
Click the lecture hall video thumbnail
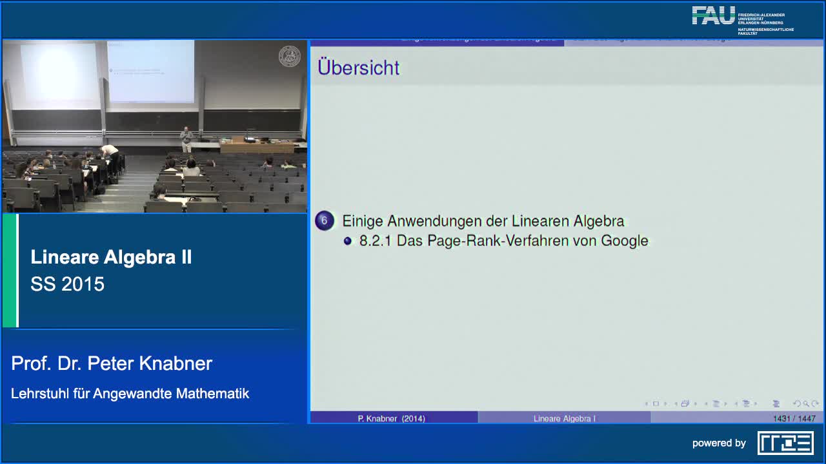pos(154,126)
